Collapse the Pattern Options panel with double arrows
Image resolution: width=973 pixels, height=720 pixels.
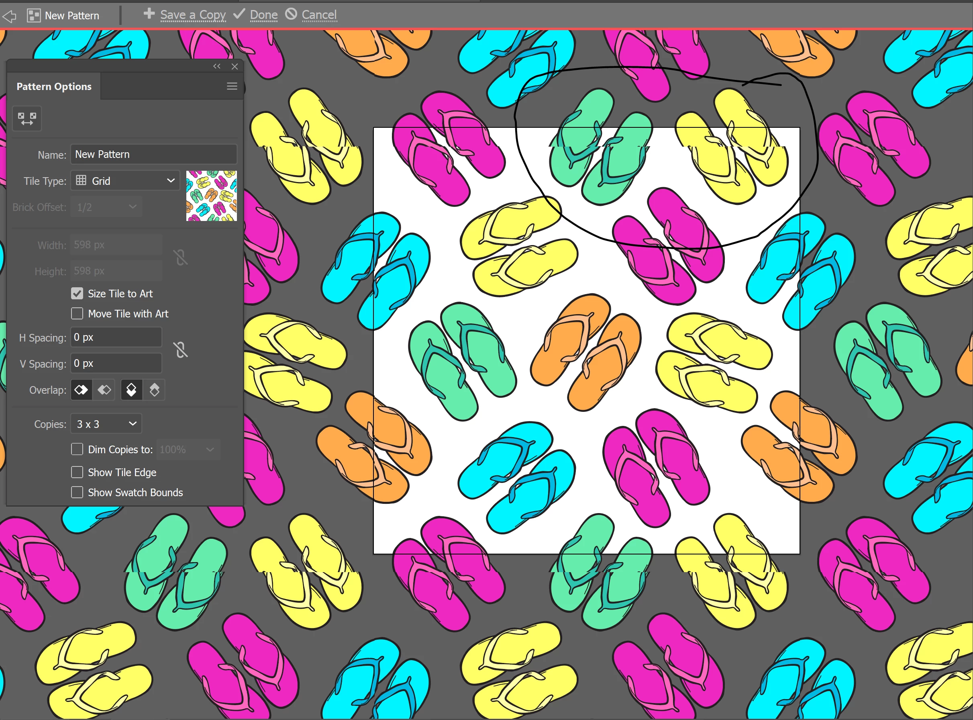point(216,66)
